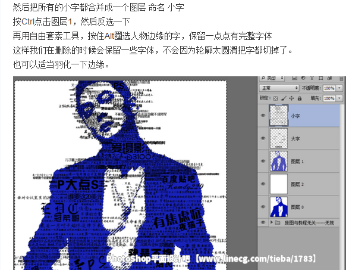The image size is (349, 270).
Task: Open the 填充 fill slider arrow
Action: (339, 98)
